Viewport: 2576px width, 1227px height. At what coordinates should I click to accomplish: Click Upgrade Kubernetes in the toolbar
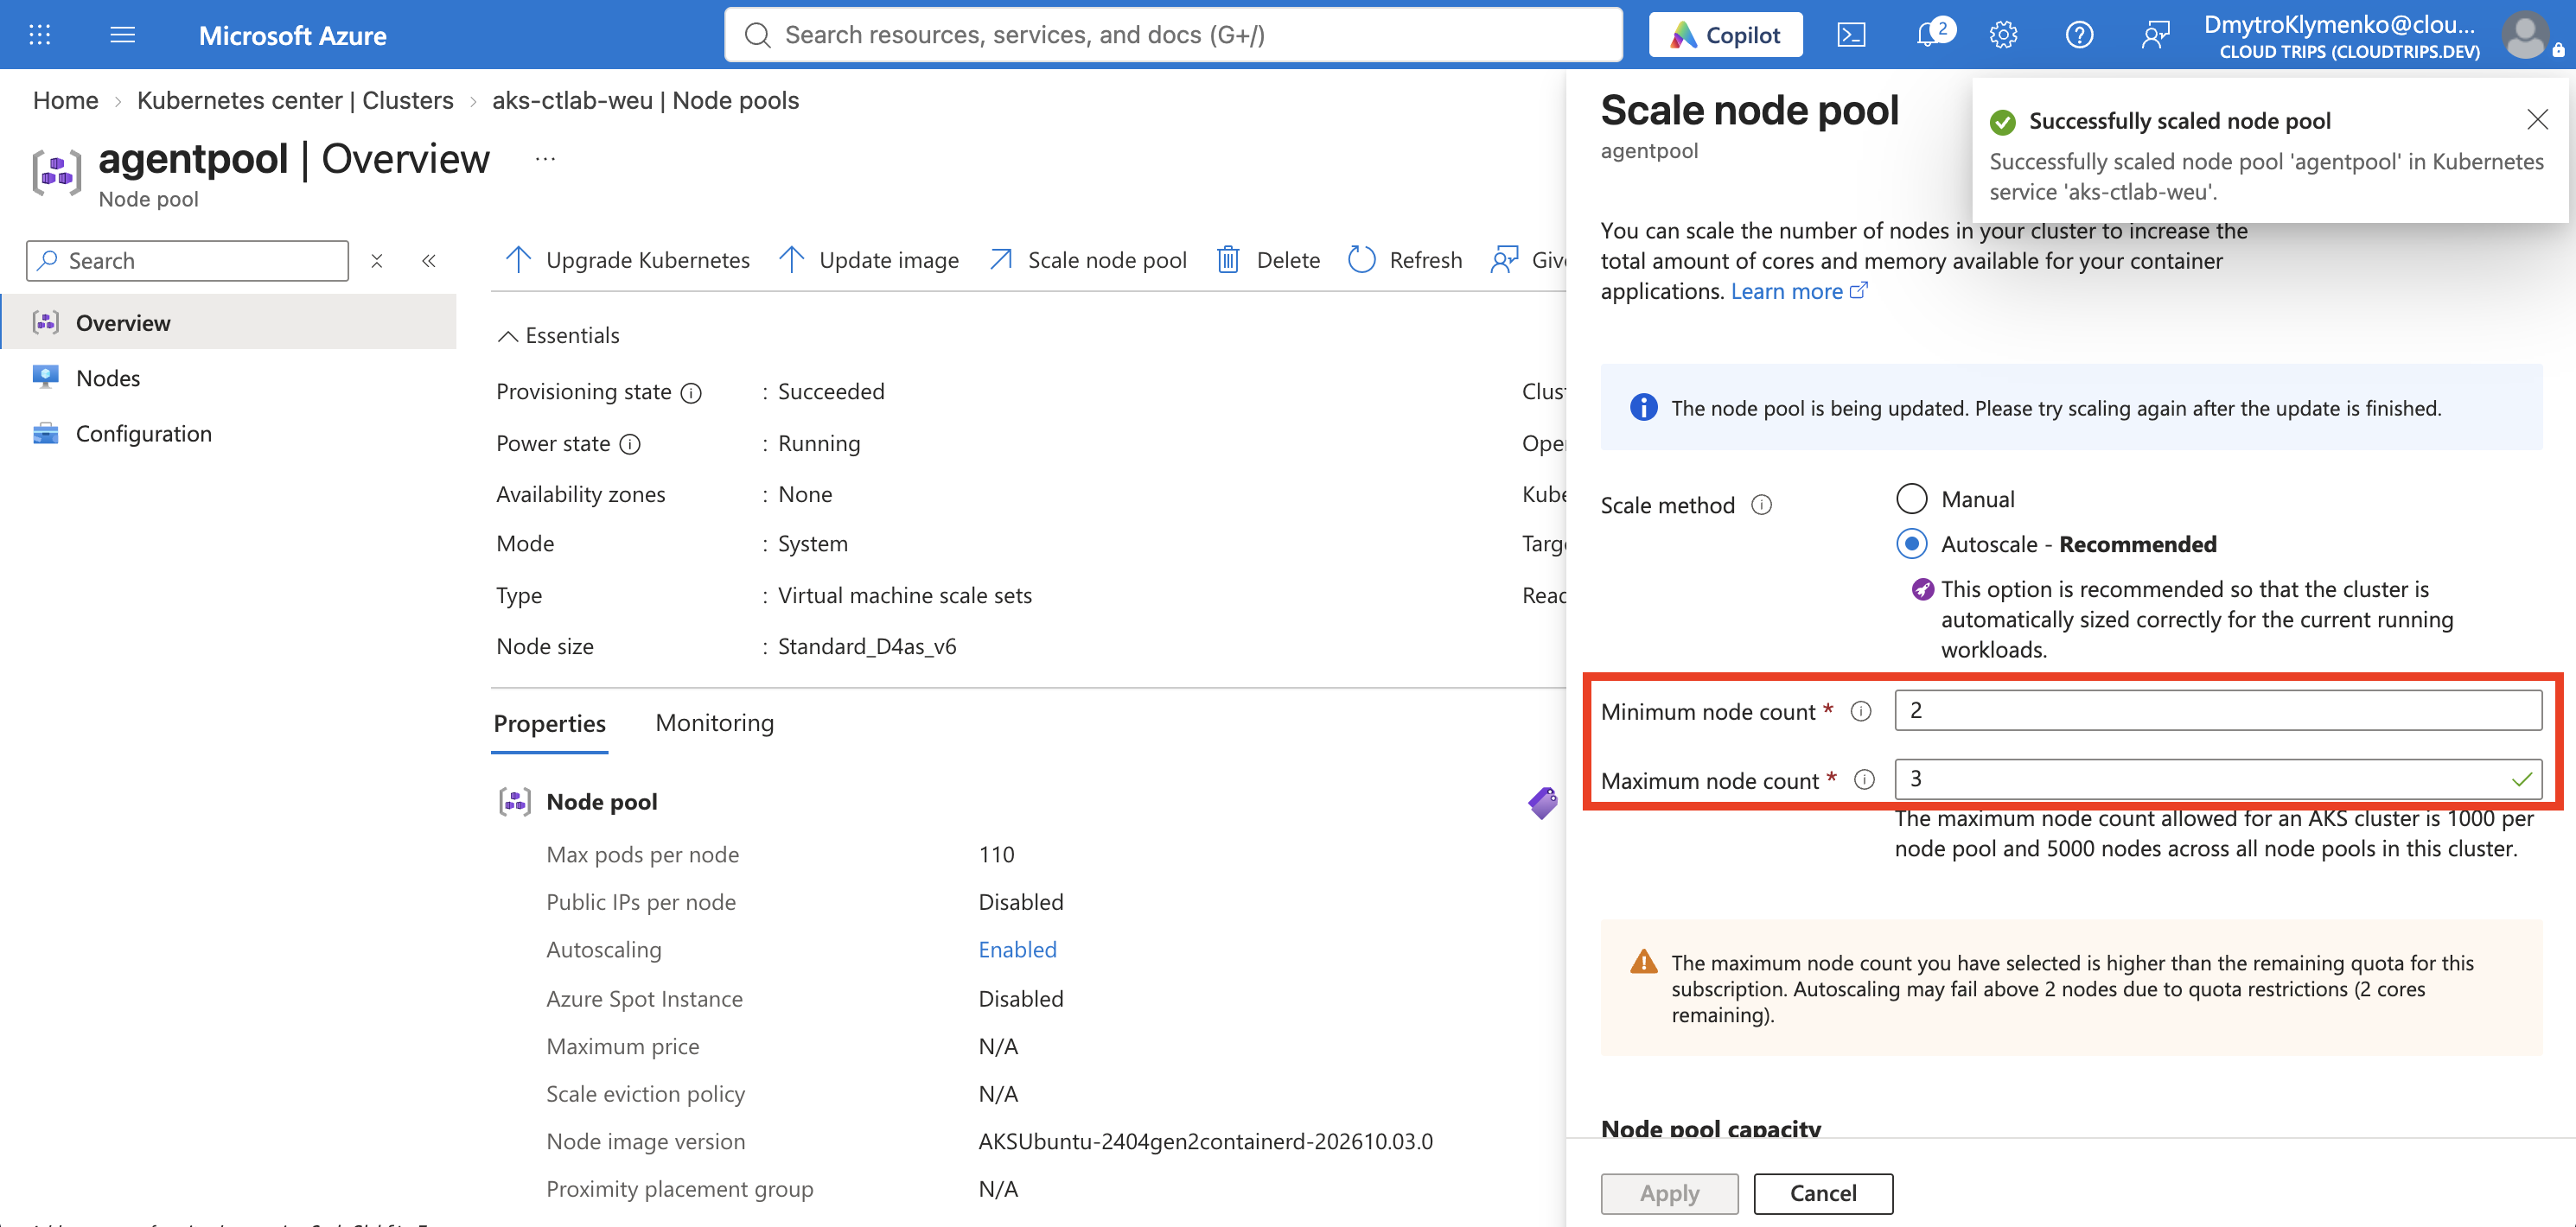point(628,260)
